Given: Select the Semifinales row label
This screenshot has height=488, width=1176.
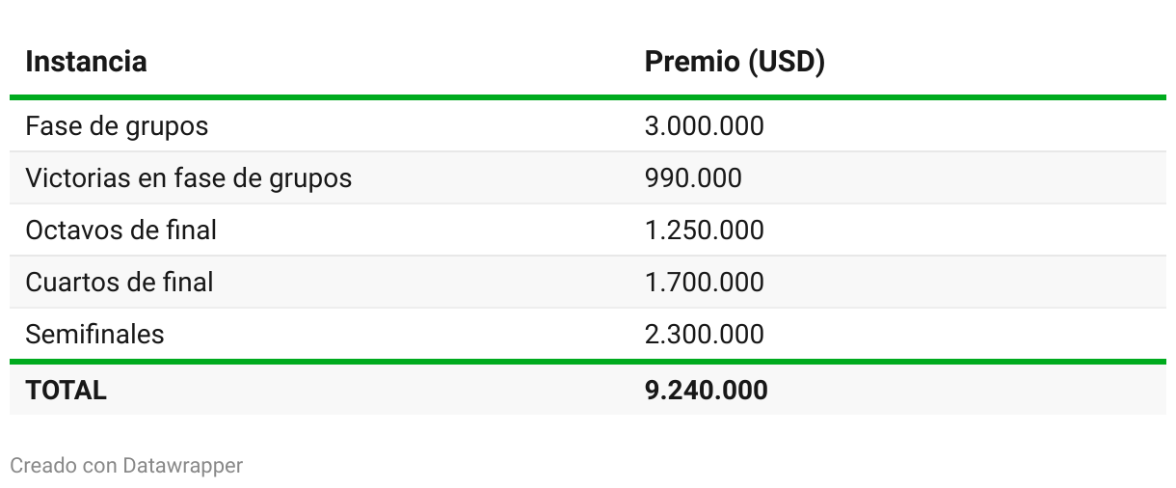Looking at the screenshot, I should pos(94,335).
